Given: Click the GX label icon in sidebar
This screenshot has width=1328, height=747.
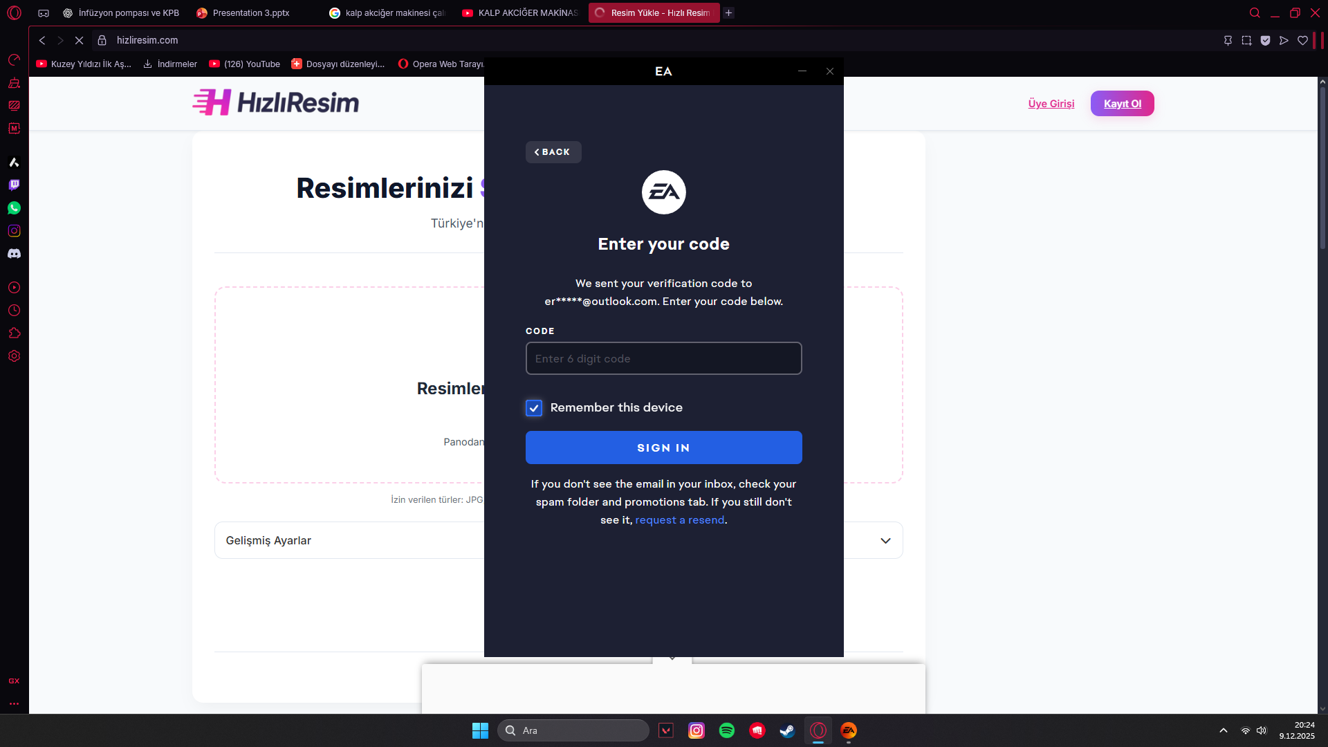Looking at the screenshot, I should (14, 681).
